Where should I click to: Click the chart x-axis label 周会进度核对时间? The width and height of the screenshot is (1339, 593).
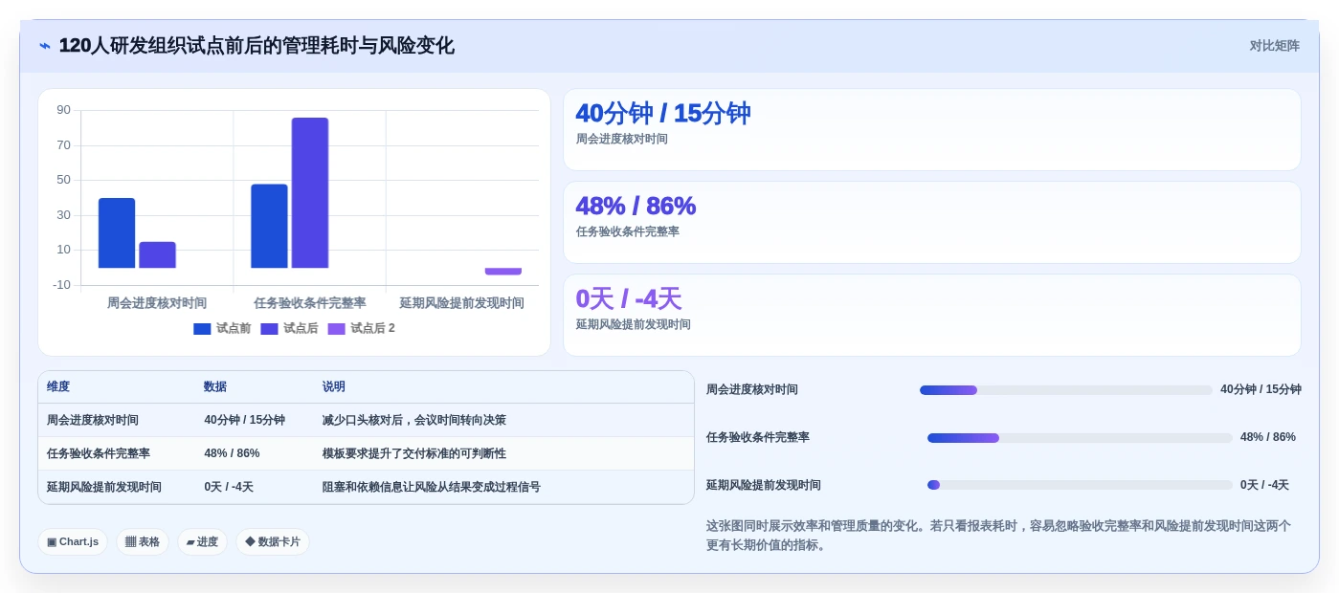point(157,303)
